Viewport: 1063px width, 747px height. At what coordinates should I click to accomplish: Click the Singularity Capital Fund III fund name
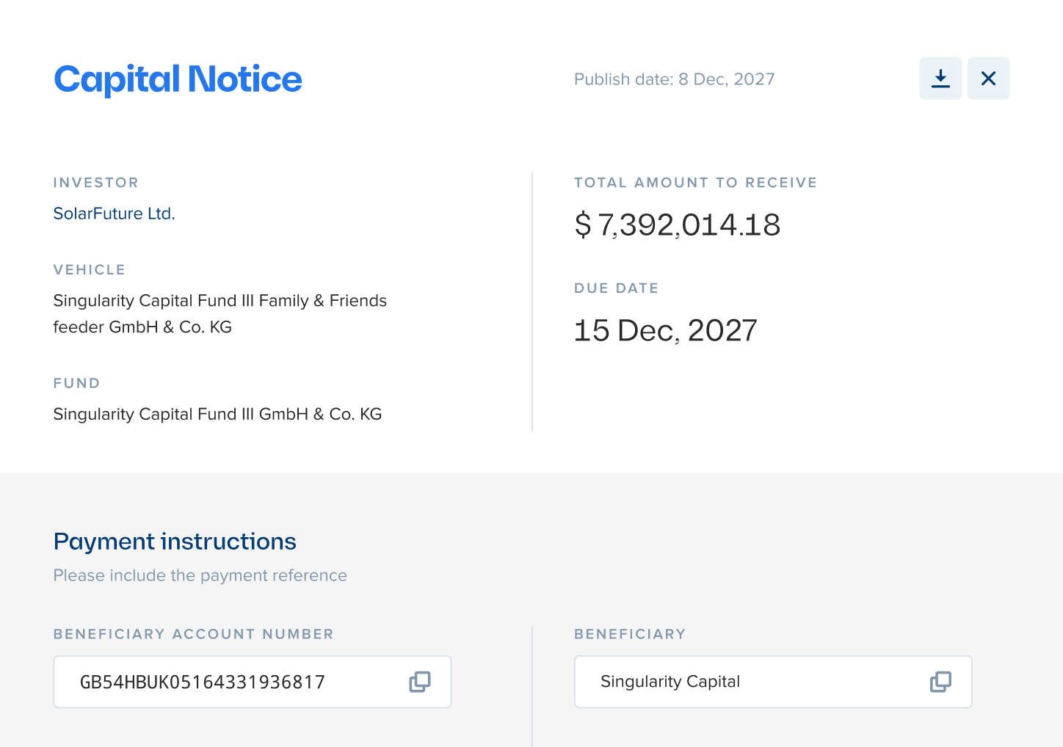click(x=217, y=414)
